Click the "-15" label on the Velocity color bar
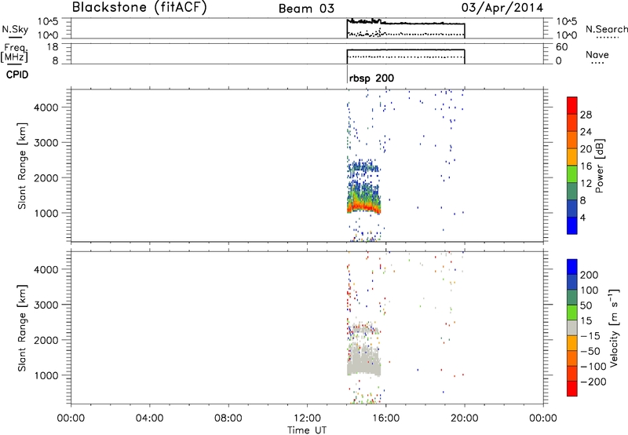The width and height of the screenshot is (628, 435). click(590, 336)
